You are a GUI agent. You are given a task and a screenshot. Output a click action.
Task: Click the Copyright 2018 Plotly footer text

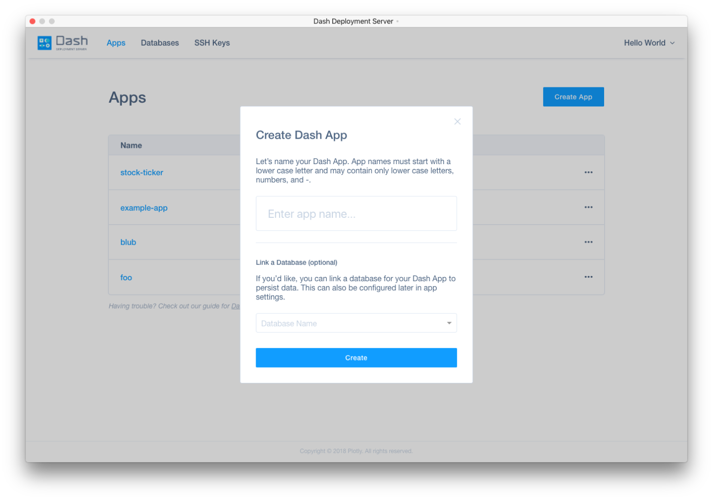356,451
